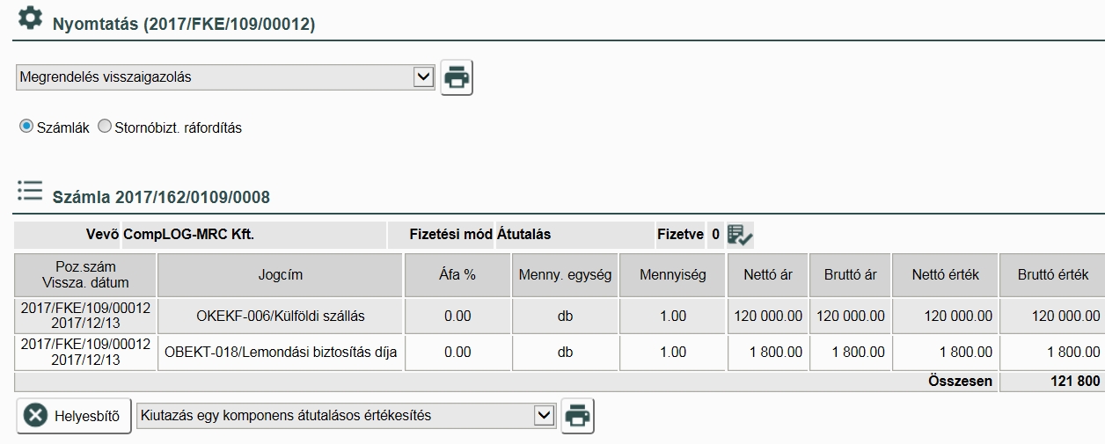This screenshot has height=444, width=1105.
Task: Select the Stornóbizt. ráfordítás radio option
Action: pos(105,127)
